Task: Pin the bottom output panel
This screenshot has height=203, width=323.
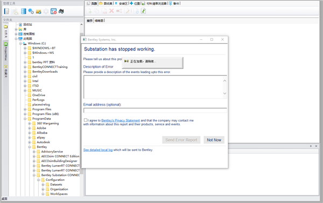Action: pyautogui.click(x=311, y=146)
